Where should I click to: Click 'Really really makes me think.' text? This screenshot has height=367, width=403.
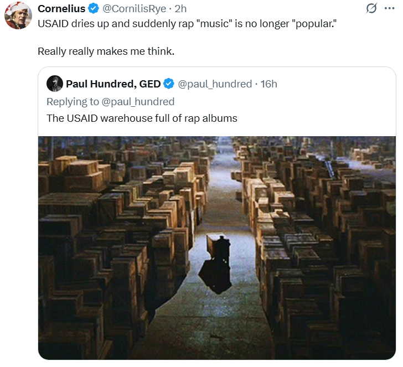pyautogui.click(x=106, y=51)
